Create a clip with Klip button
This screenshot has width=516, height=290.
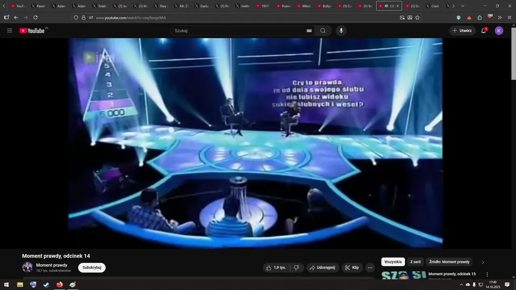point(352,267)
